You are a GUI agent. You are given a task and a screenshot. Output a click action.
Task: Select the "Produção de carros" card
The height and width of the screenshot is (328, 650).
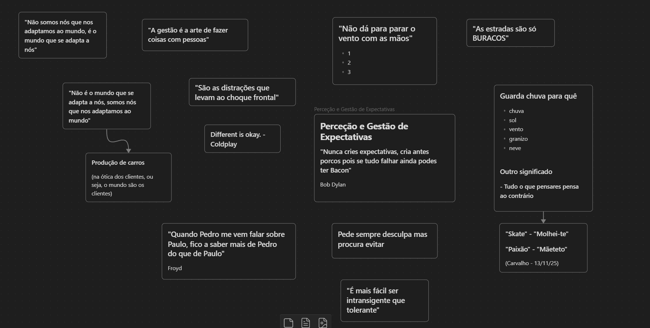(128, 178)
